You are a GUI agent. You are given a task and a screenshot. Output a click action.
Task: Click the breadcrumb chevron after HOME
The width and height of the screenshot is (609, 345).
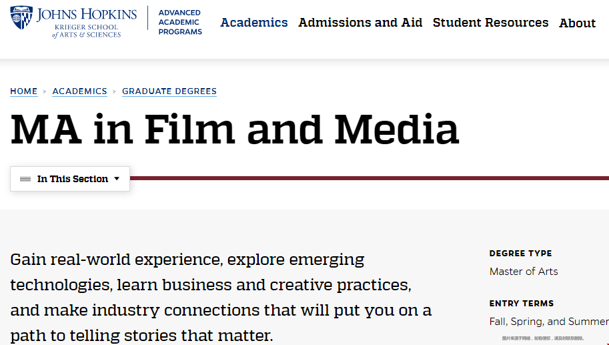point(45,91)
